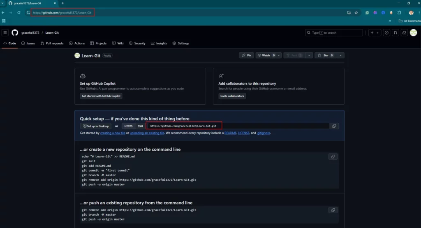Open the Learn-Git breadcrumb link

pyautogui.click(x=52, y=33)
